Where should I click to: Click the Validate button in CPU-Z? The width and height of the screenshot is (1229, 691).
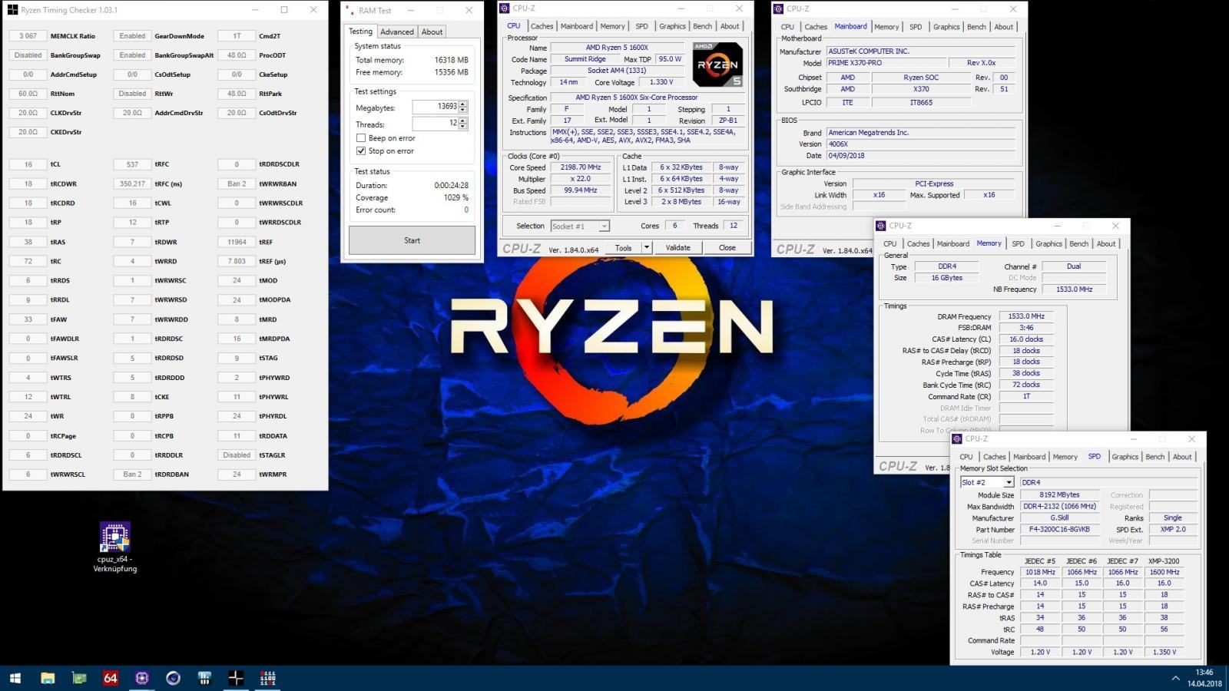(677, 248)
